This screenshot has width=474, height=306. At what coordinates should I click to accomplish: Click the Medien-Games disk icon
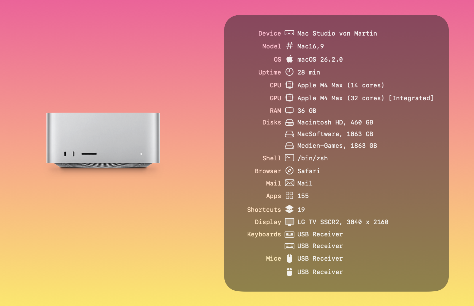tap(289, 146)
